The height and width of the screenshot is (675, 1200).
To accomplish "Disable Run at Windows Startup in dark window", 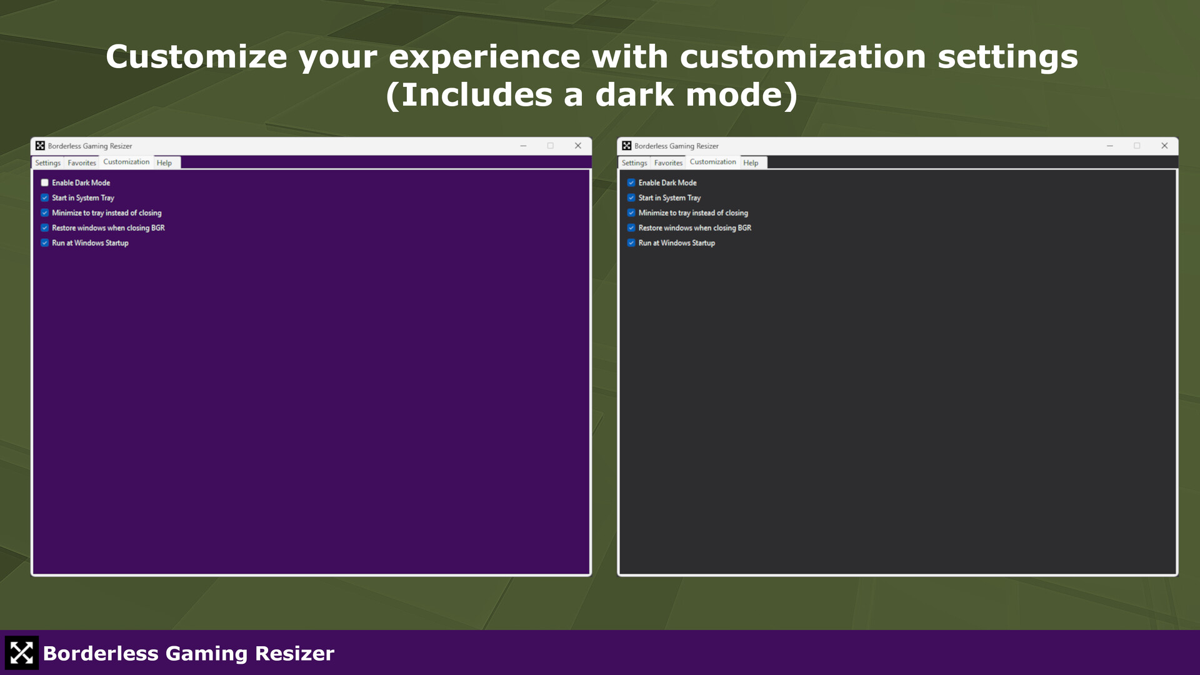I will click(631, 242).
